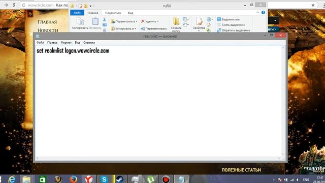
Task: Switch to the Поделиться ribbon tab
Action: point(113,13)
